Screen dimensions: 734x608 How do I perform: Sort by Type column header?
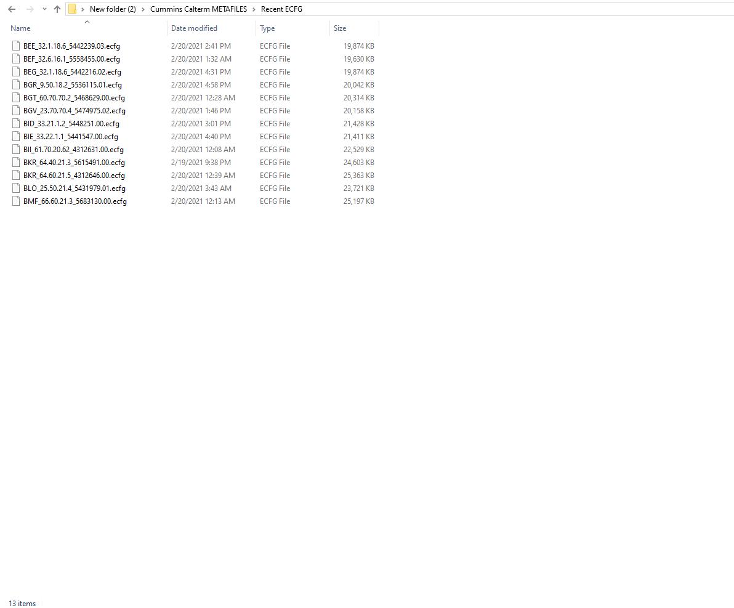267,28
